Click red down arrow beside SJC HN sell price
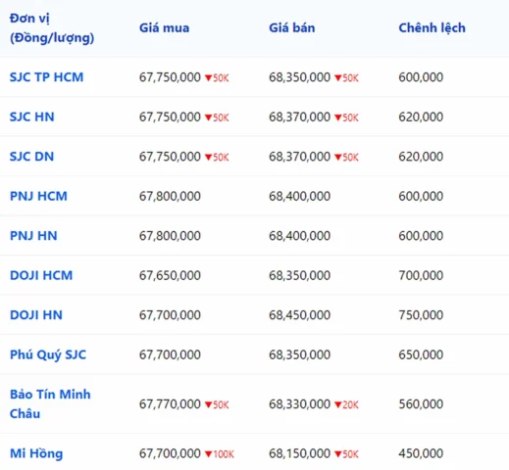This screenshot has height=470, width=509. [x=338, y=117]
